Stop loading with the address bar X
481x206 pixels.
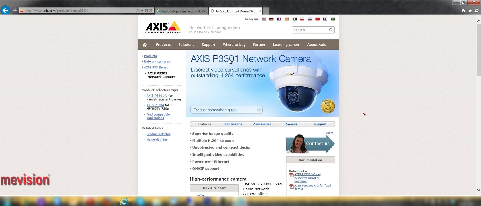click(151, 11)
